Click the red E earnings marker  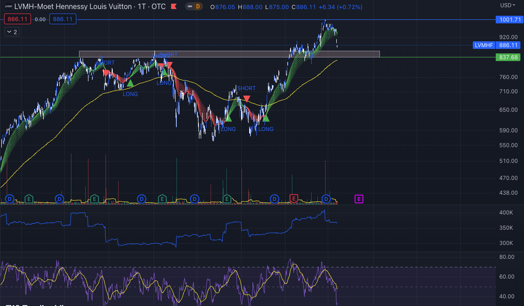tap(293, 199)
